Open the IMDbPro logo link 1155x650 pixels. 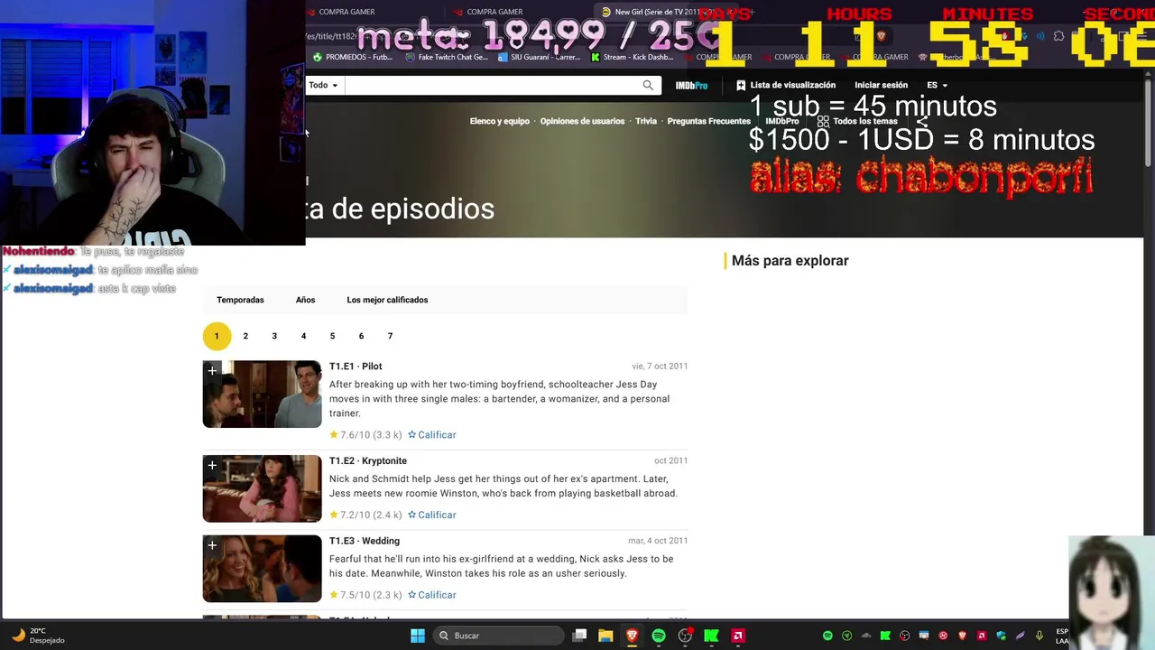(x=691, y=85)
